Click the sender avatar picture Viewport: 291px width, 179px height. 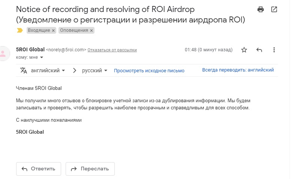pos(4,54)
